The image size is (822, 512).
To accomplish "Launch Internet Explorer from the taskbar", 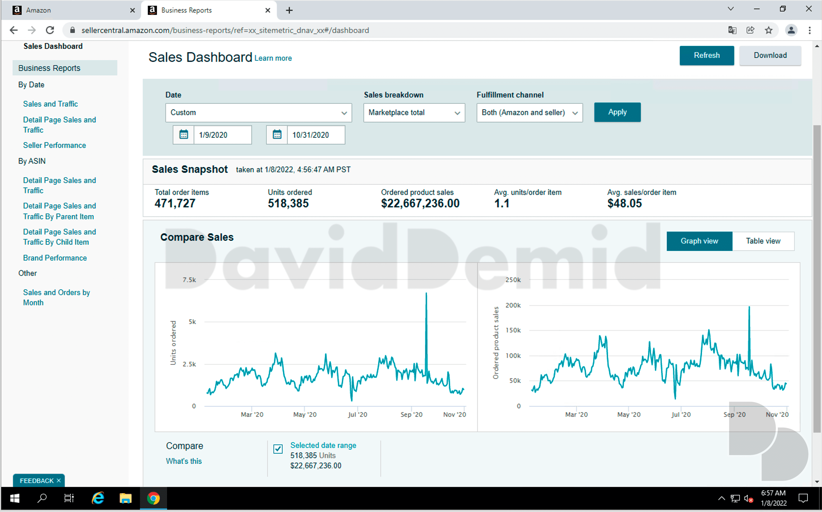I will click(x=98, y=498).
